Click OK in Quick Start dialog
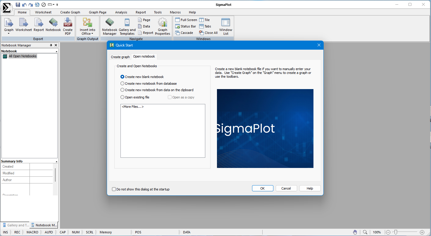Viewport: 431px width, 236px height. tap(263, 188)
